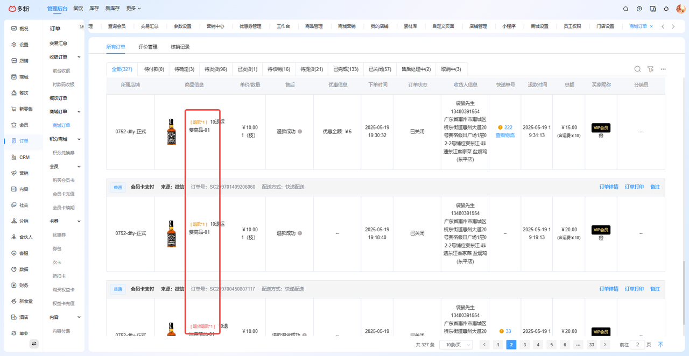Go to page 3 in pagination

pyautogui.click(x=525, y=345)
